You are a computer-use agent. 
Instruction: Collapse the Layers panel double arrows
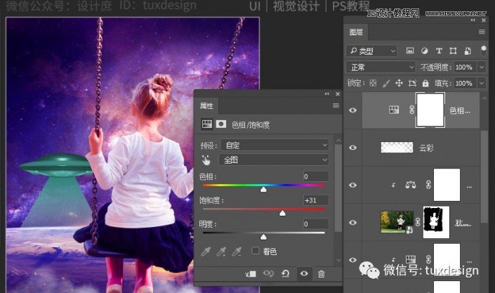click(x=473, y=20)
